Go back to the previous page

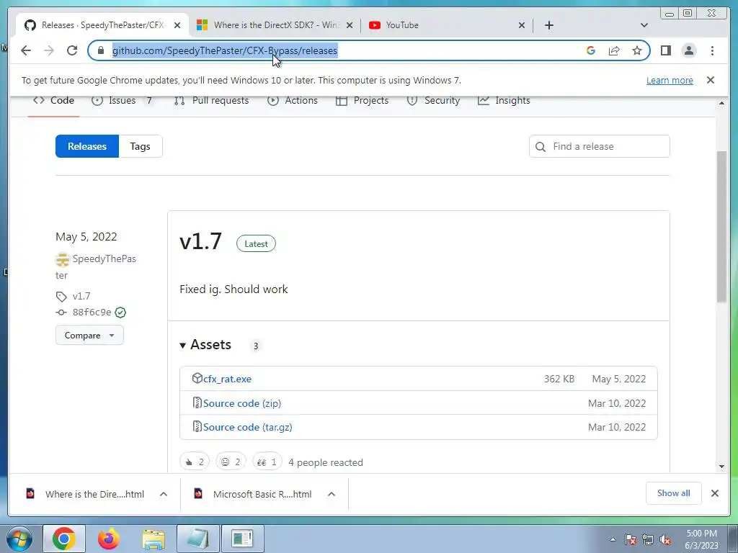coord(26,50)
